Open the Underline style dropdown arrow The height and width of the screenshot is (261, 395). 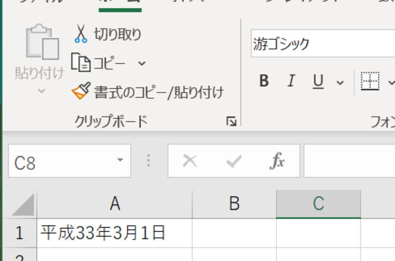pos(340,82)
